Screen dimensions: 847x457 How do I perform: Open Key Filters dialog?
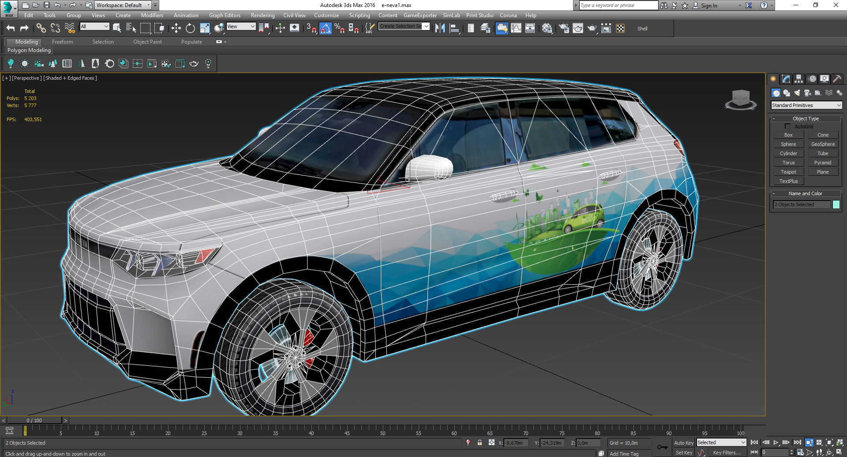pyautogui.click(x=727, y=453)
